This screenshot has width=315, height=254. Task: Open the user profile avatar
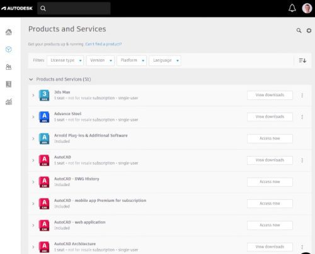click(307, 8)
